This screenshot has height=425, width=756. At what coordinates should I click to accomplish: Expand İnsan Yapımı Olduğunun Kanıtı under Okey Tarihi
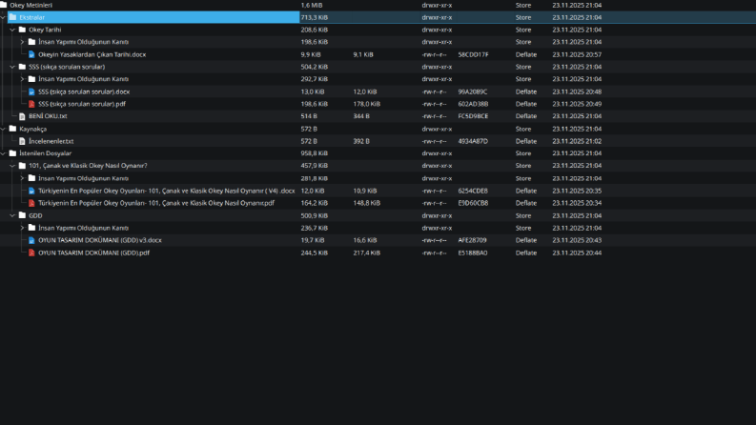click(x=22, y=42)
